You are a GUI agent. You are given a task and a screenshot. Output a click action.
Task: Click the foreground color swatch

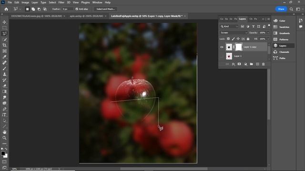3,153
